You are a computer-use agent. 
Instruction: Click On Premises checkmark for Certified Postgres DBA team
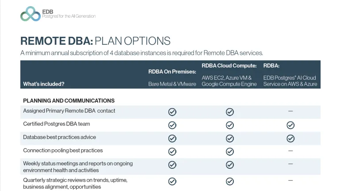pos(172,125)
